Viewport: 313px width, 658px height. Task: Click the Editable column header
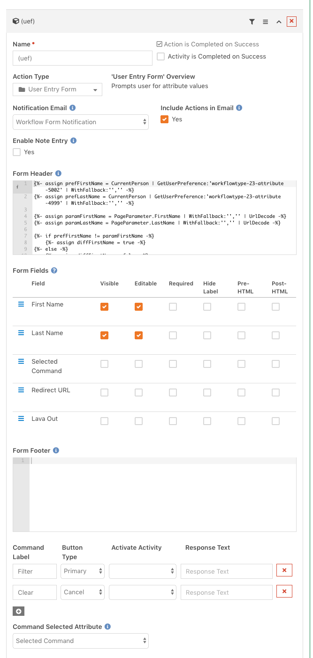pyautogui.click(x=145, y=284)
